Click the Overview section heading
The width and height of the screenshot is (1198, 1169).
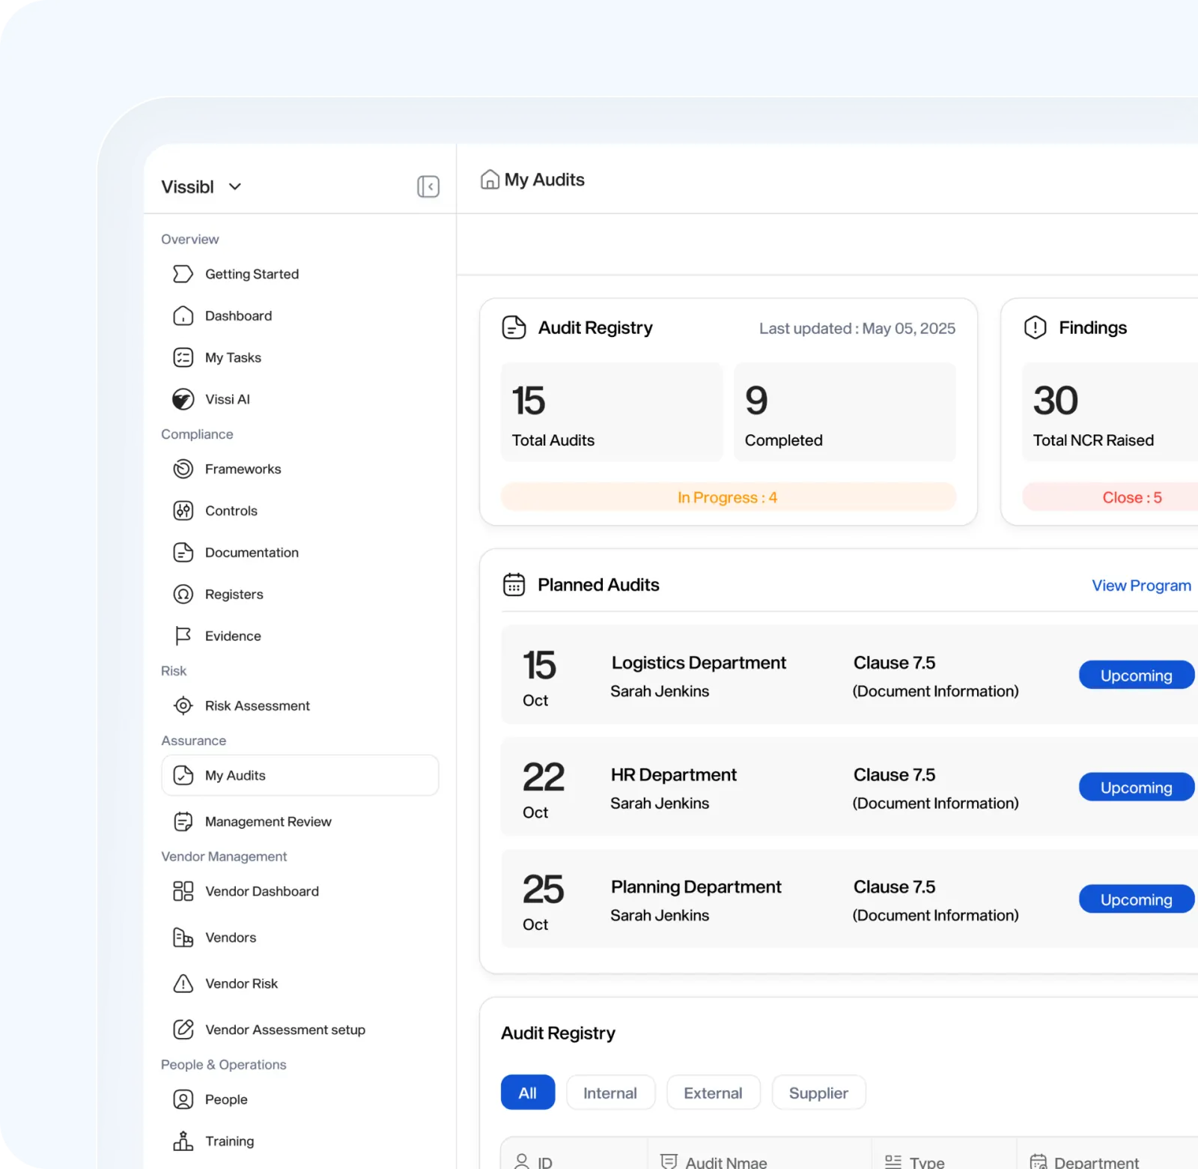click(x=190, y=240)
